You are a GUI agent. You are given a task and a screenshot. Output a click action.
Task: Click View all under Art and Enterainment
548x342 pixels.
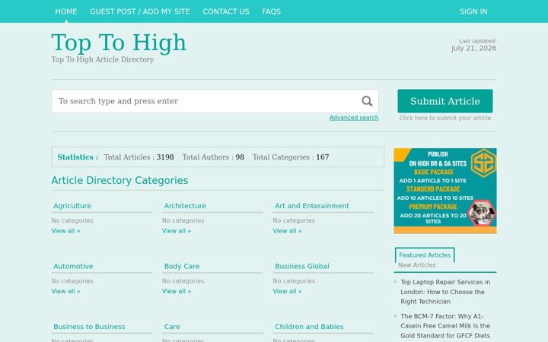tap(287, 231)
